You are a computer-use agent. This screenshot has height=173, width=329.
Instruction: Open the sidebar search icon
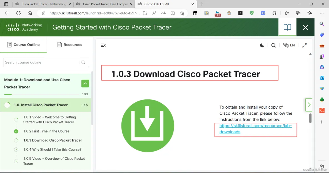click(x=322, y=24)
